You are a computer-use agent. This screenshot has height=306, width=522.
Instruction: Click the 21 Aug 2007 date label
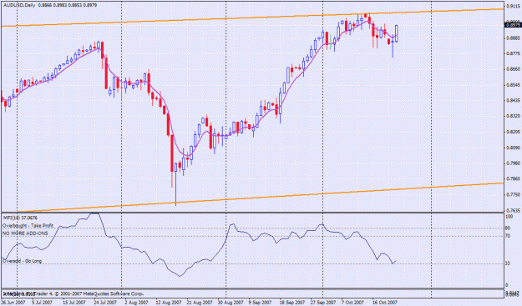point(200,303)
